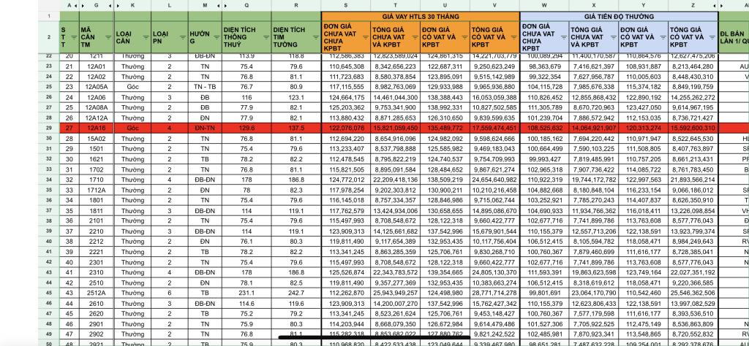Viewport: 749px width, 346px height.
Task: Select apartment code 2512A
Action: [97, 293]
